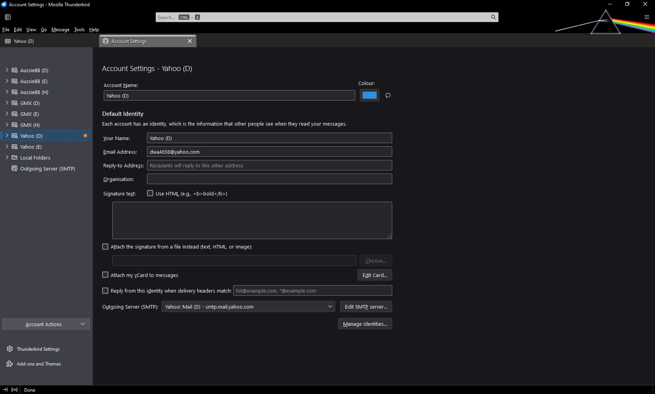
Task: Click the Thunderbird Settings gear icon
Action: coord(10,349)
